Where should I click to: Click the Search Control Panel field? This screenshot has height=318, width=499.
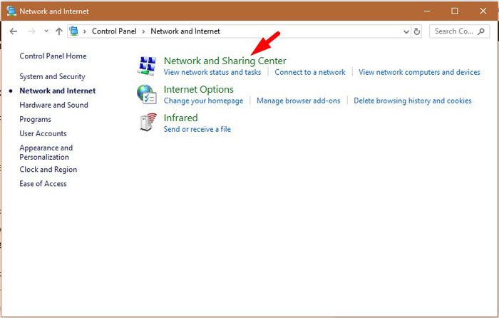(x=459, y=31)
